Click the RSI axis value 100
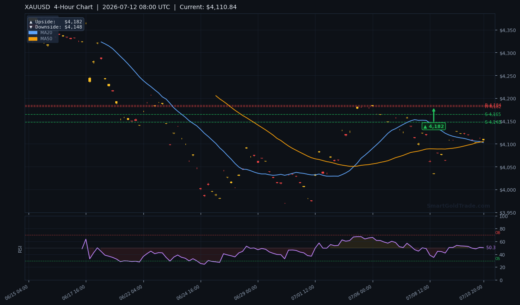The width and height of the screenshot is (520, 305). point(504,216)
